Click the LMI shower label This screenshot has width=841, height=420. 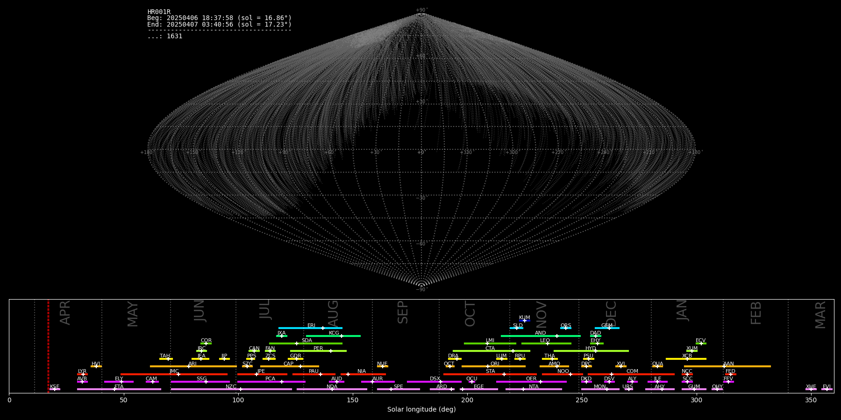click(x=490, y=341)
